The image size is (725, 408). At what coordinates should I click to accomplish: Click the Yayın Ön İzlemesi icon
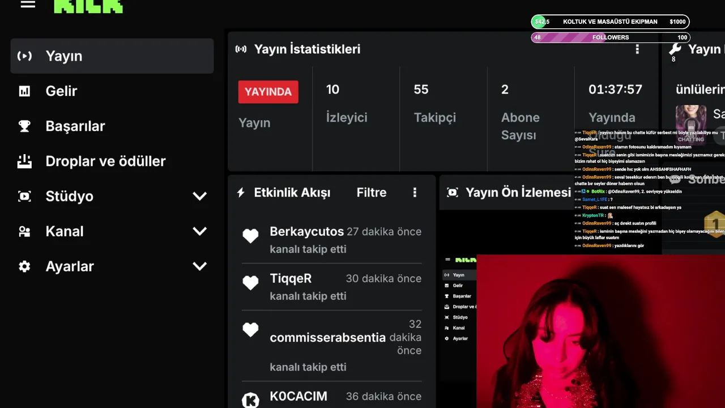coord(452,193)
